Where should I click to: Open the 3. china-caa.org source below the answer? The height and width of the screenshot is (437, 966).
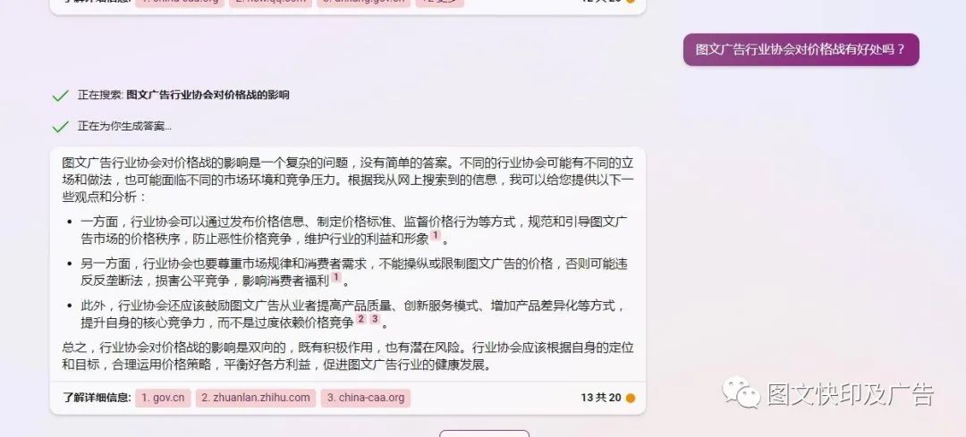point(365,398)
